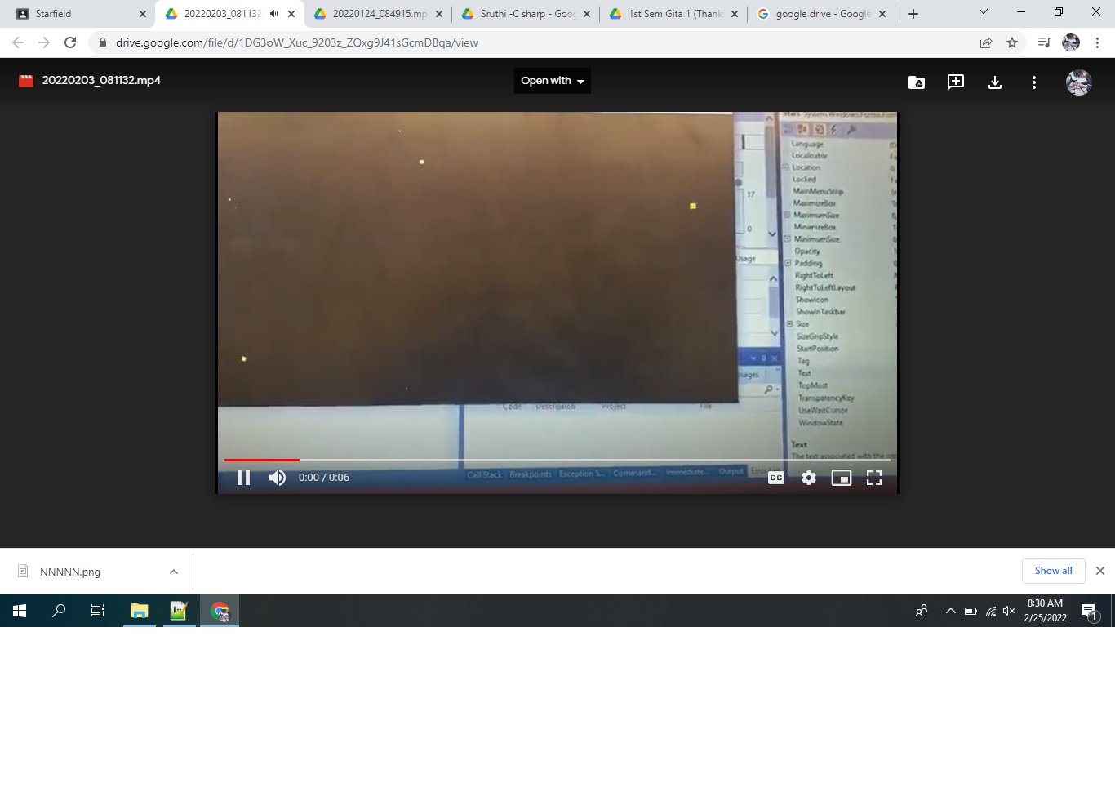Seek along the video progress bar

557,460
